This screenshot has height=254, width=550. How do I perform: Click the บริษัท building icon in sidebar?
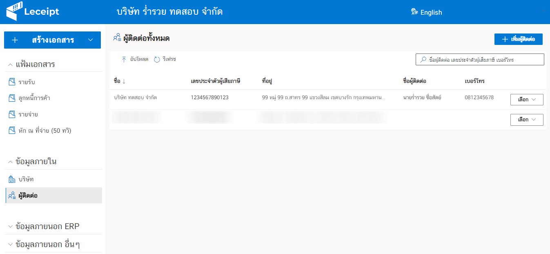tap(12, 179)
